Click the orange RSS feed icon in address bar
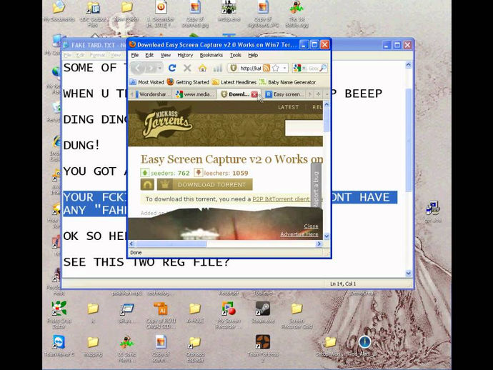Image resolution: width=493 pixels, height=370 pixels. (267, 68)
